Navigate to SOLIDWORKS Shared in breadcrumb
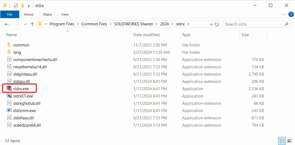 [x=133, y=24]
